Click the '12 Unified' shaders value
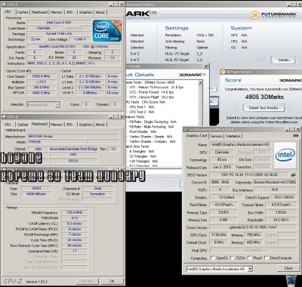The image size is (302, 287). (226, 197)
